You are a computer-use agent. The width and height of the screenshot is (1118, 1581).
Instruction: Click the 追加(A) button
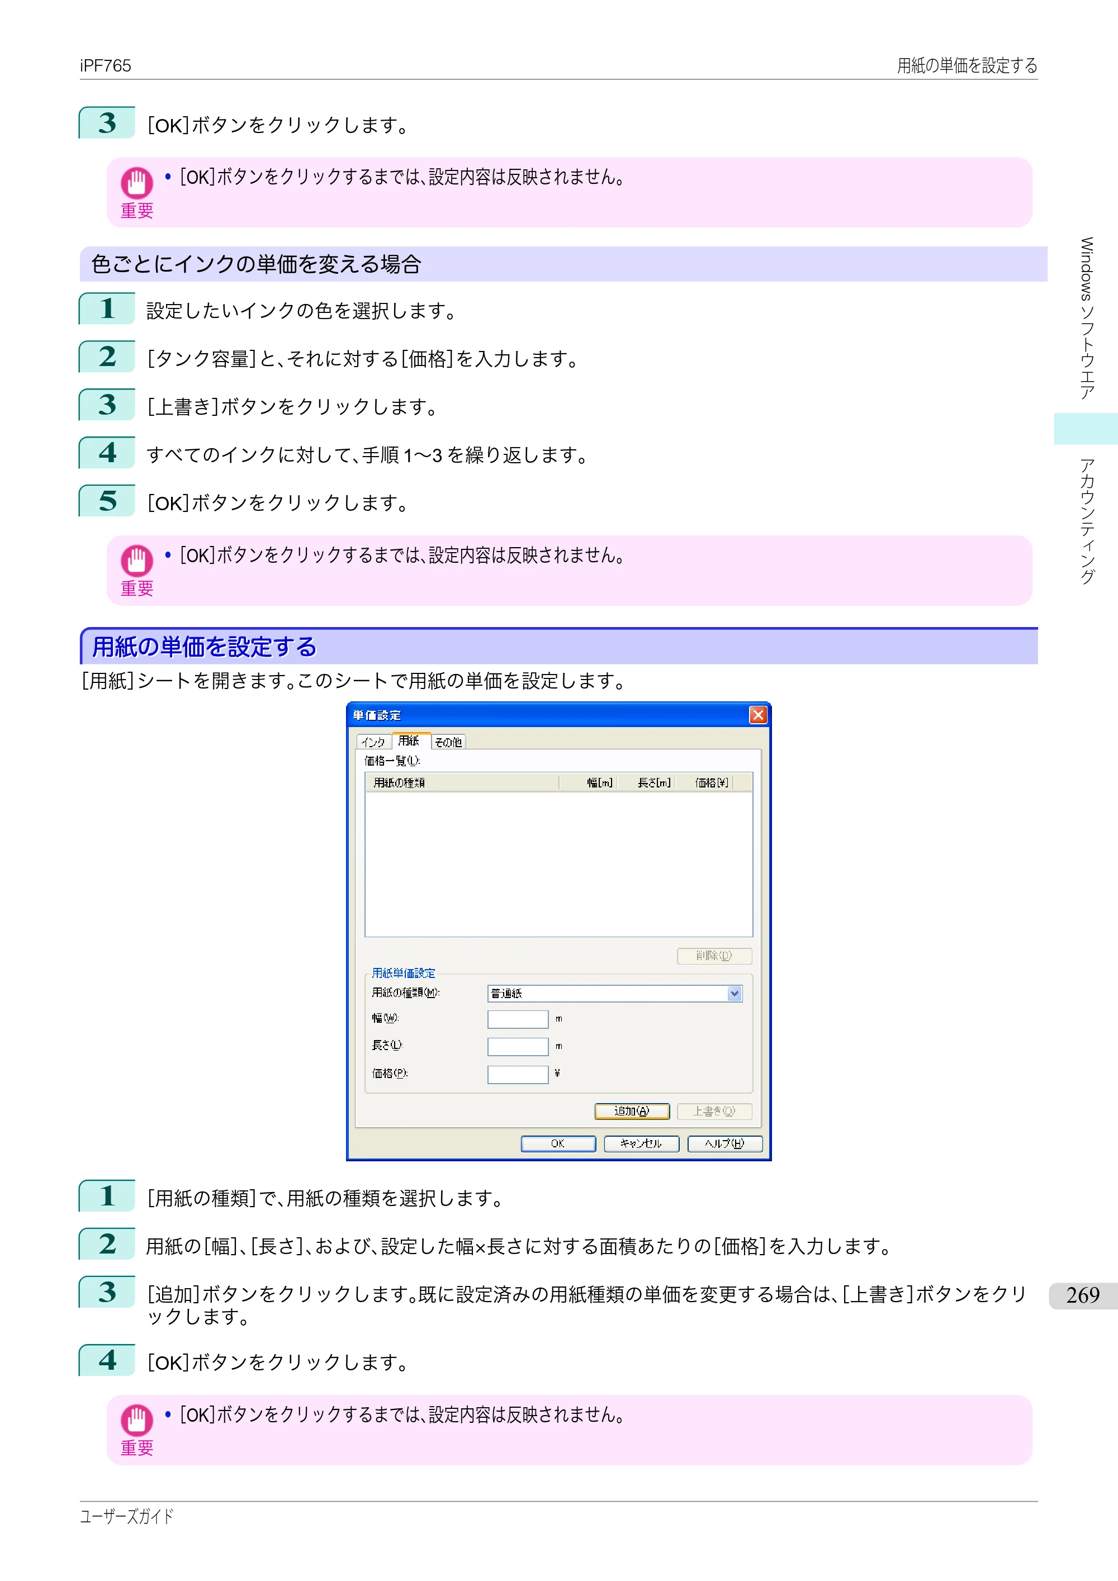point(632,1110)
